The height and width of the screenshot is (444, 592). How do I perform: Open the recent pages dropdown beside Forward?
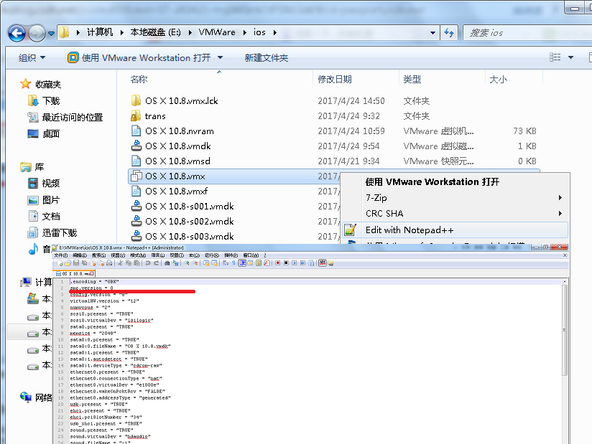point(51,34)
